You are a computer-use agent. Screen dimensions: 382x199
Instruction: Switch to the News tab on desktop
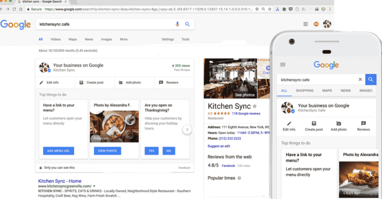[x=89, y=39]
